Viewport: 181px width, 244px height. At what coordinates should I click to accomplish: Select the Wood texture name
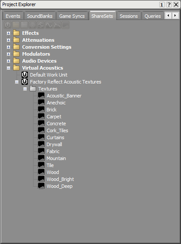point(53,172)
